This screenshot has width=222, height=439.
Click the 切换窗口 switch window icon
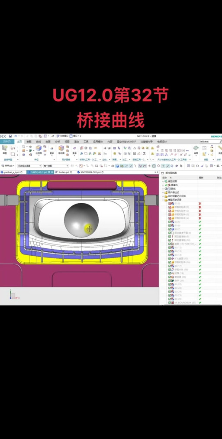(62, 136)
